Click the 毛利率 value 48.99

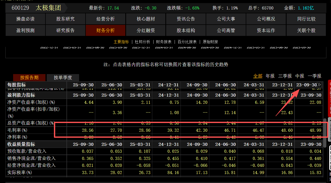click(315, 130)
